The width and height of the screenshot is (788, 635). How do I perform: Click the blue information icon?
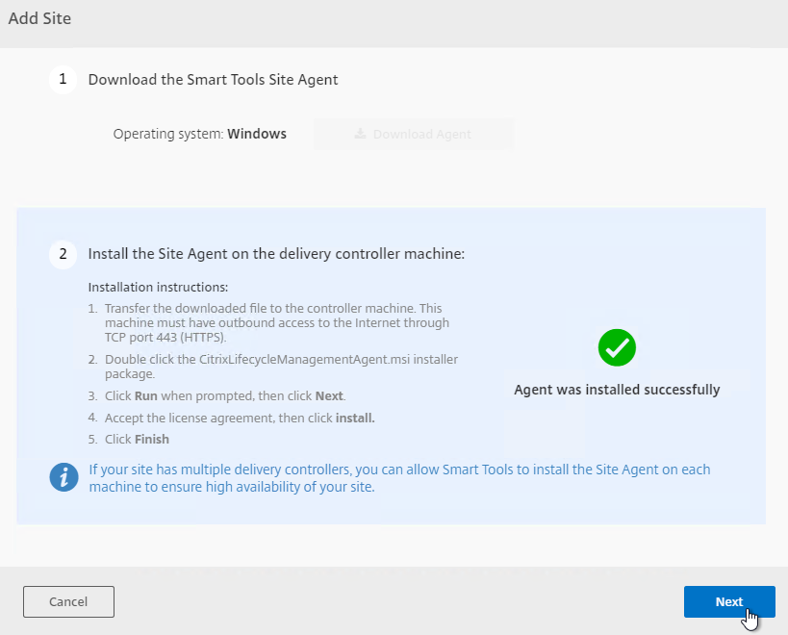pyautogui.click(x=64, y=477)
